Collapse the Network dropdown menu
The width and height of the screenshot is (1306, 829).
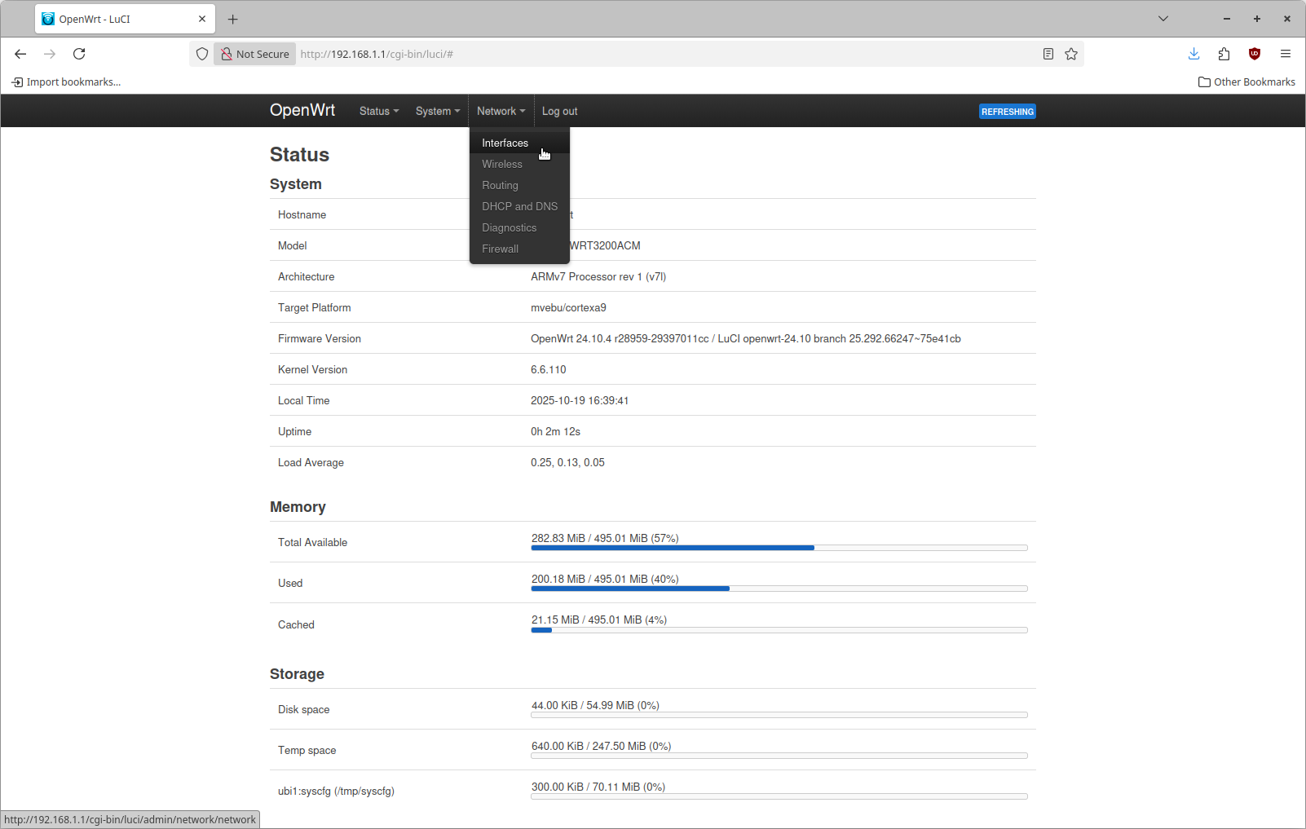[x=501, y=111]
